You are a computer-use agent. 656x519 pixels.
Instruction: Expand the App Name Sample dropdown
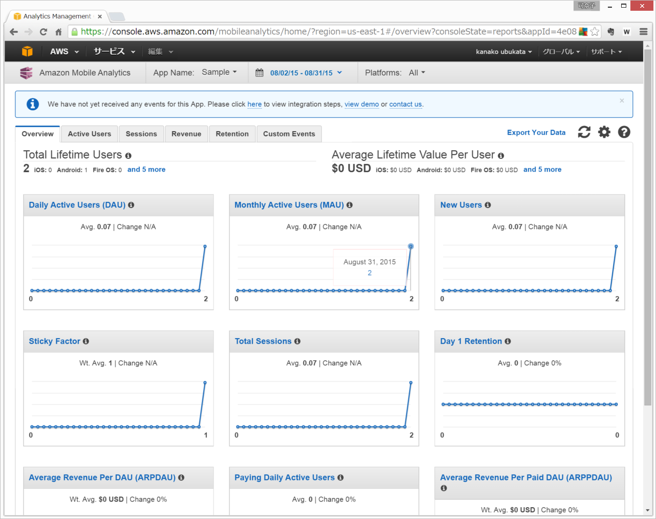tap(219, 72)
